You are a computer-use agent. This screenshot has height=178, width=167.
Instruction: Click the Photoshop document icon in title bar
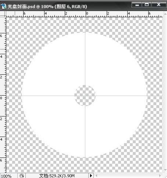click(x=3, y=6)
